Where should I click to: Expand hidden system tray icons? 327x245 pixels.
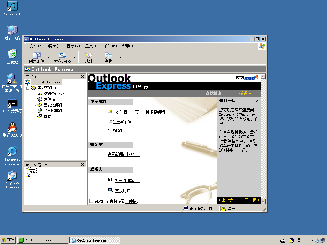(x=312, y=241)
